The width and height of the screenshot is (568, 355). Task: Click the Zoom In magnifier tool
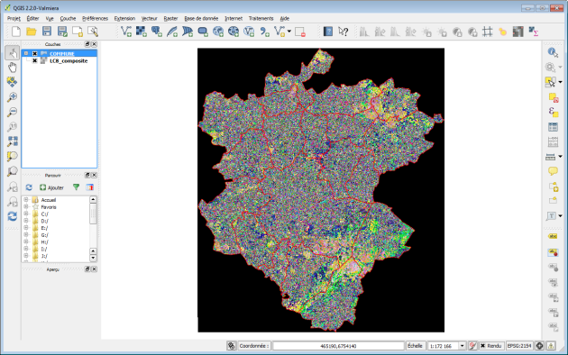[x=13, y=97]
